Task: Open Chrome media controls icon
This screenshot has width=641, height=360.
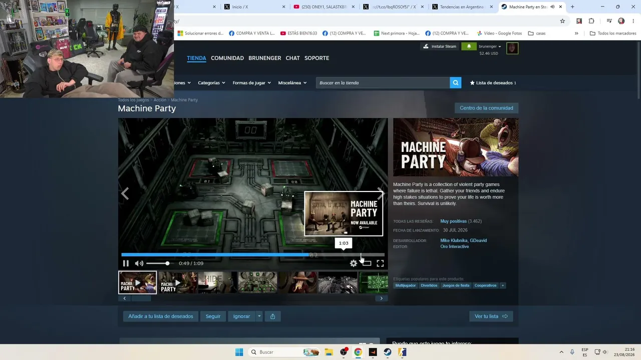Action: pos(609,21)
